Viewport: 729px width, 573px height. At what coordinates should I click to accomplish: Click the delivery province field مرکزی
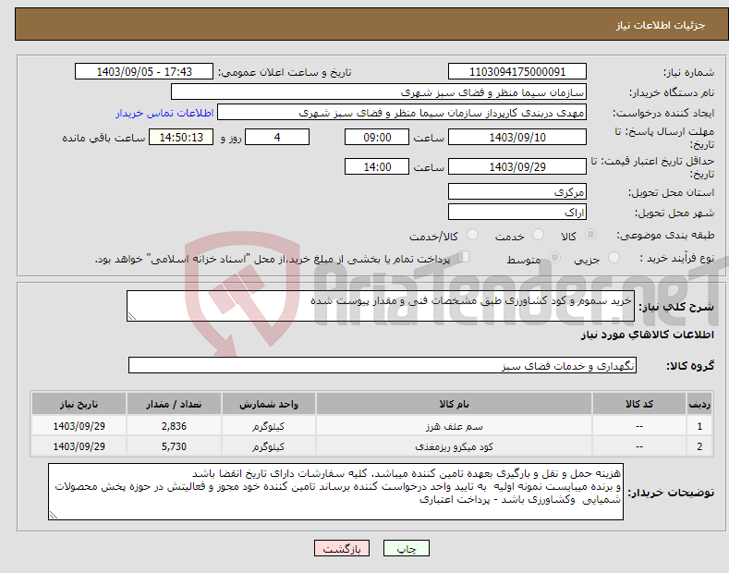click(x=517, y=191)
